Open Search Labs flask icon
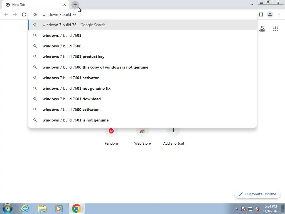 [x=262, y=29]
